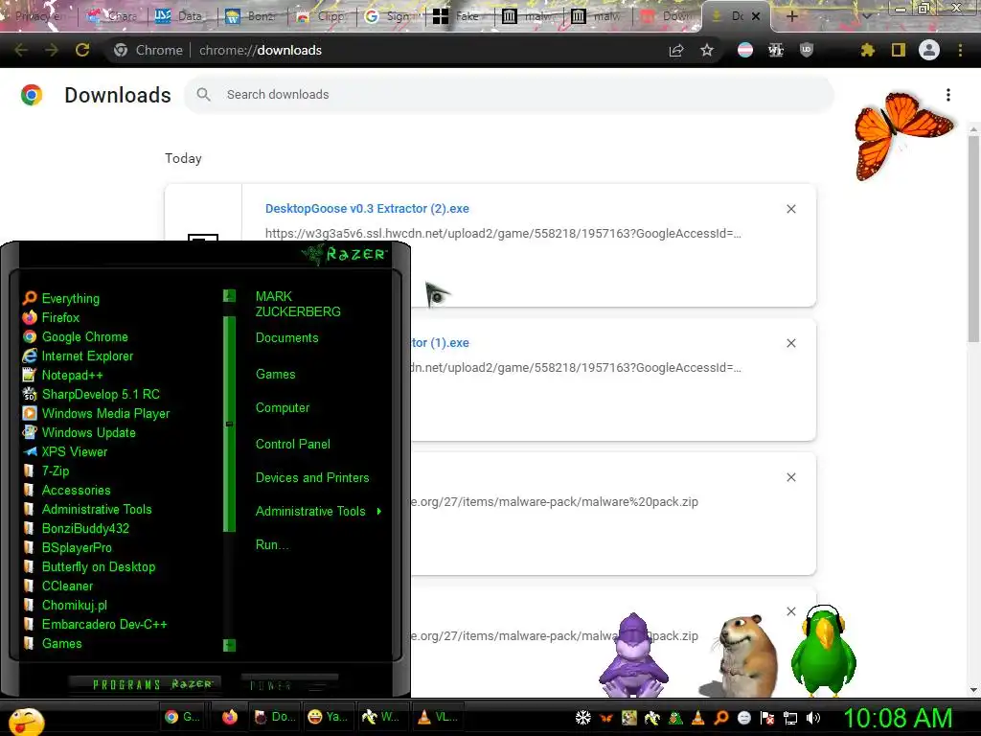981x736 pixels.
Task: Click the POWER button in the start menu
Action: (289, 684)
